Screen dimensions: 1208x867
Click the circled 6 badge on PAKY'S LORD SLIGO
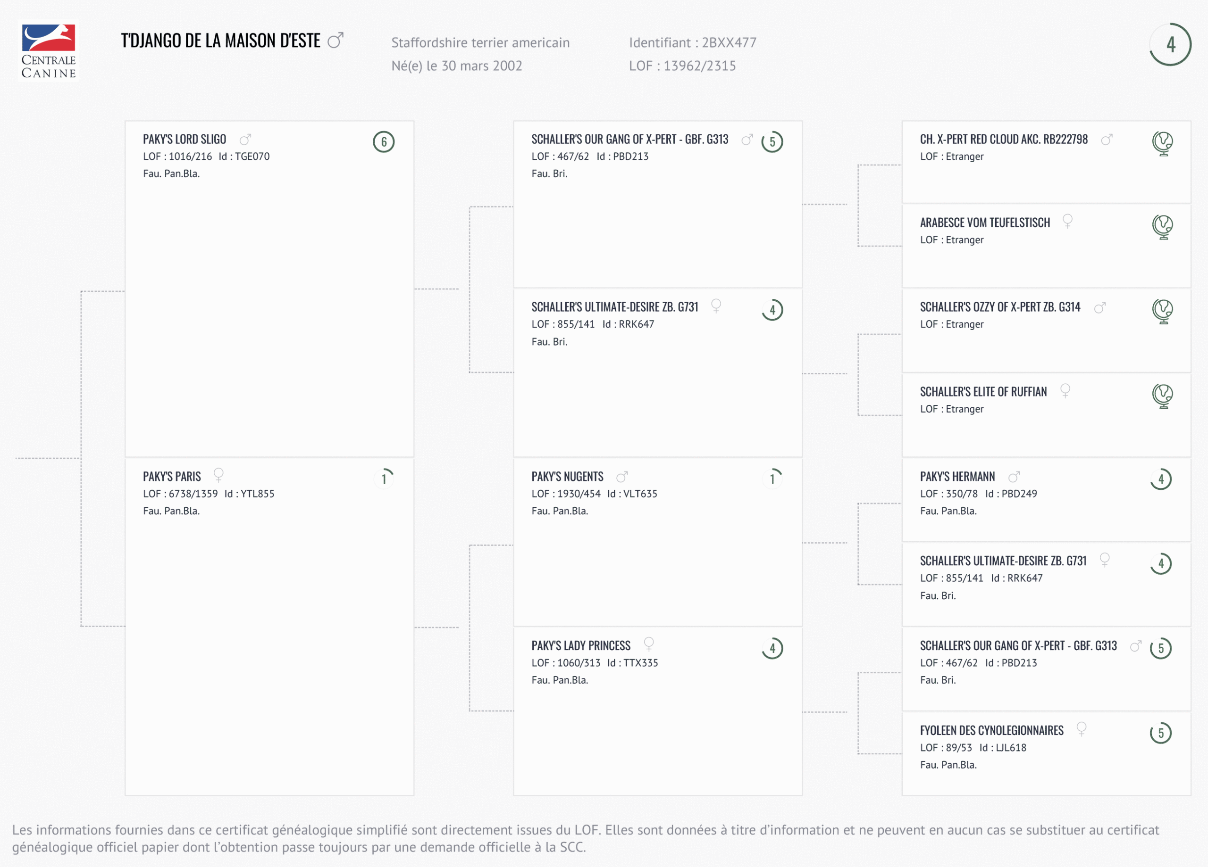coord(384,141)
